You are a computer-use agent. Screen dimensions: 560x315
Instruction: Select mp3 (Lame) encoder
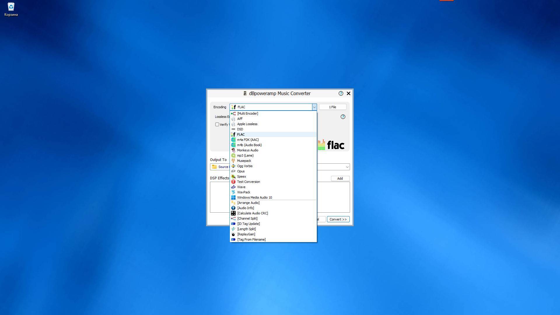point(273,155)
